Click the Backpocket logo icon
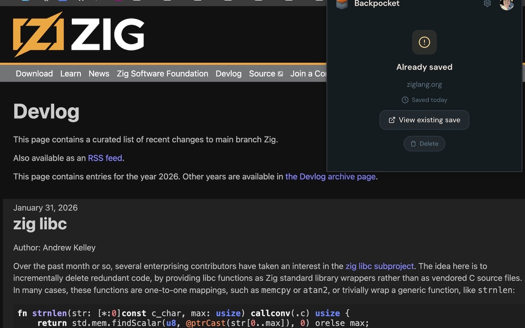This screenshot has width=525, height=328. 342,4
